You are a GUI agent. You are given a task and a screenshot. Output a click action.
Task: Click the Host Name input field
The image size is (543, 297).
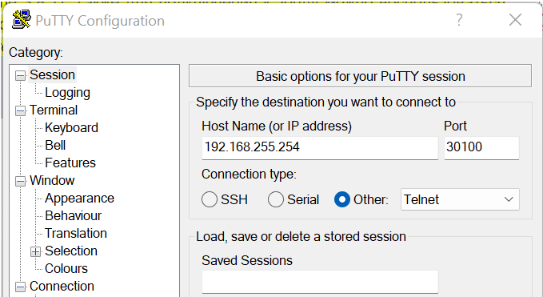tap(320, 147)
